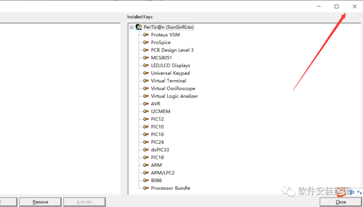Select the Proteus VSM key text
This screenshot has width=363, height=207.
pyautogui.click(x=165, y=35)
